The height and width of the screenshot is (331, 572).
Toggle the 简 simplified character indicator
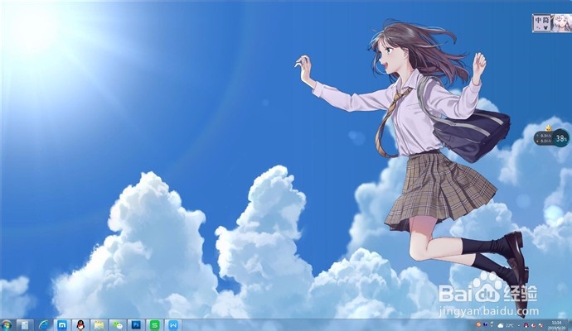[x=545, y=20]
